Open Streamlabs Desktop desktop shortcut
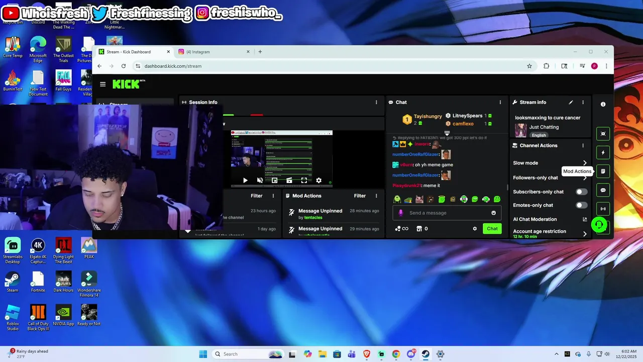Viewport: 643px width, 362px height. 13,250
